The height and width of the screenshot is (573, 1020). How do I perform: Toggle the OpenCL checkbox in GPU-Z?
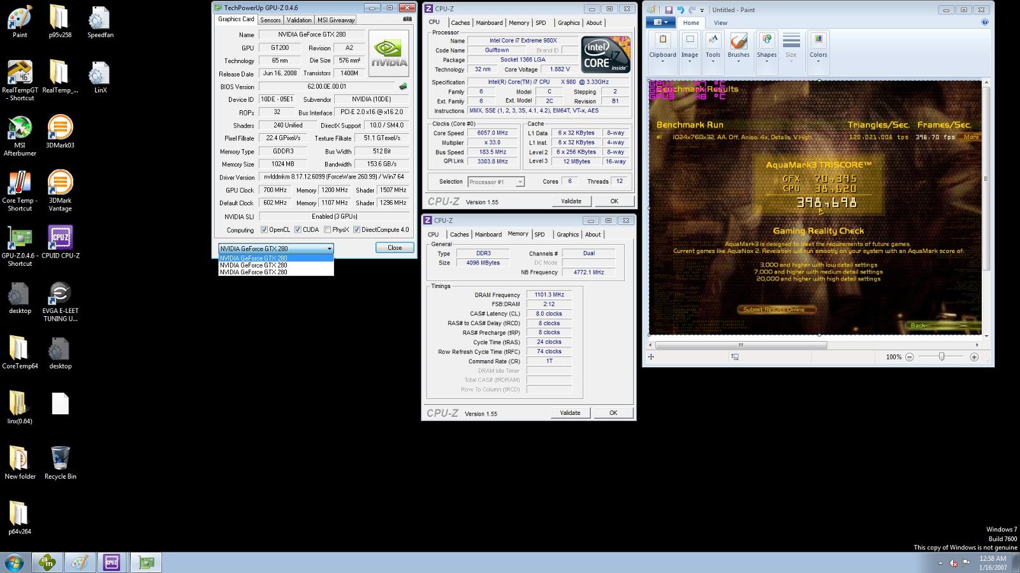click(264, 229)
